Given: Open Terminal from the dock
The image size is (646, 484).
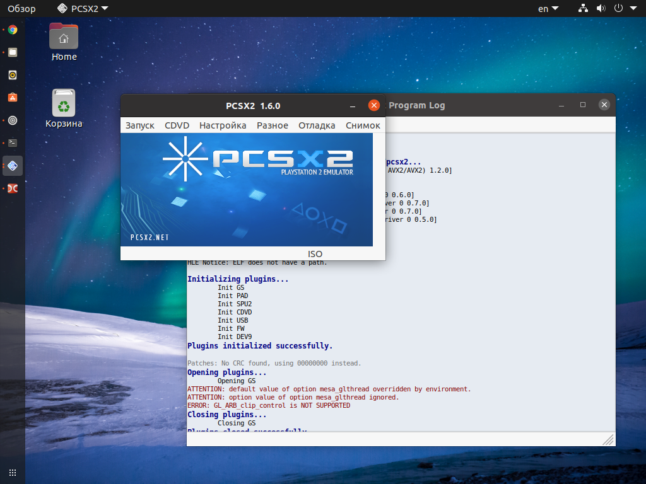Looking at the screenshot, I should 13,143.
